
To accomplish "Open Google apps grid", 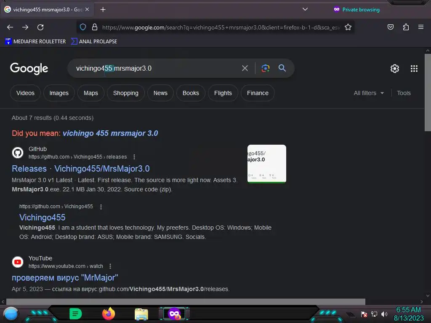I will (414, 69).
